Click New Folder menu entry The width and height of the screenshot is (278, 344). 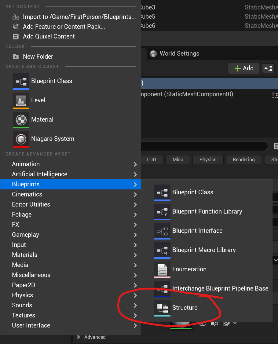pos(71,57)
